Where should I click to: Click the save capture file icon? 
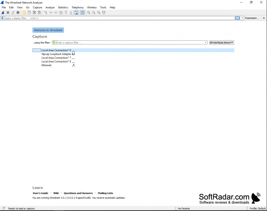[x=29, y=12]
